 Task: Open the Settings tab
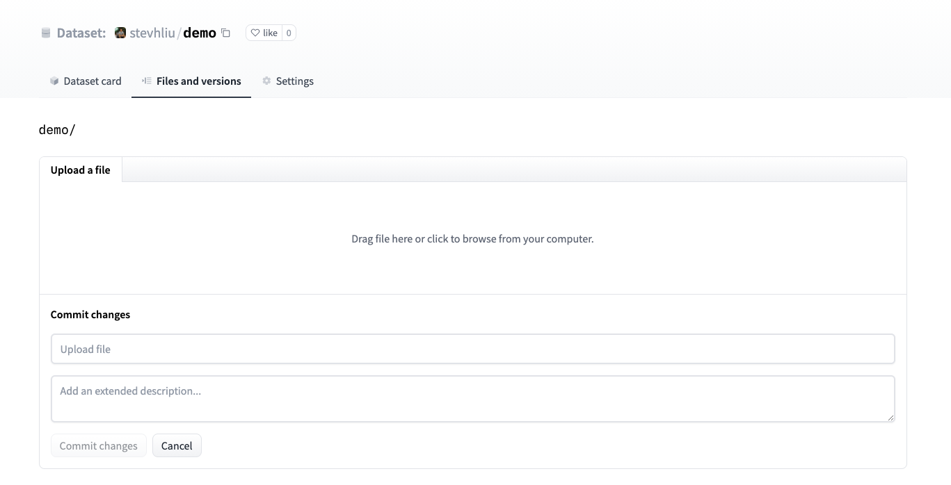tap(294, 81)
